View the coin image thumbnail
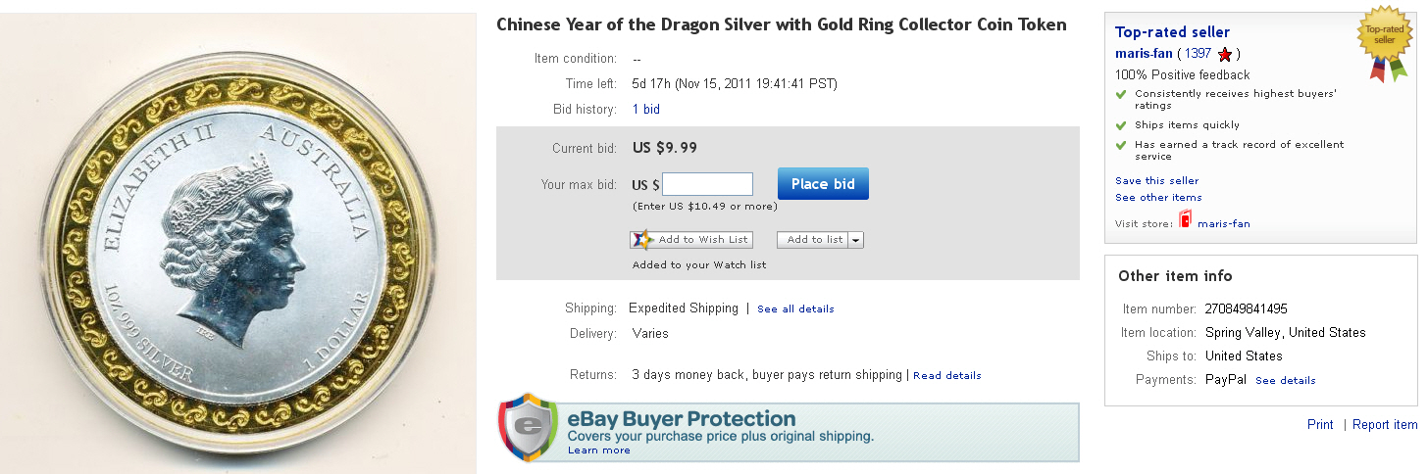 click(238, 245)
